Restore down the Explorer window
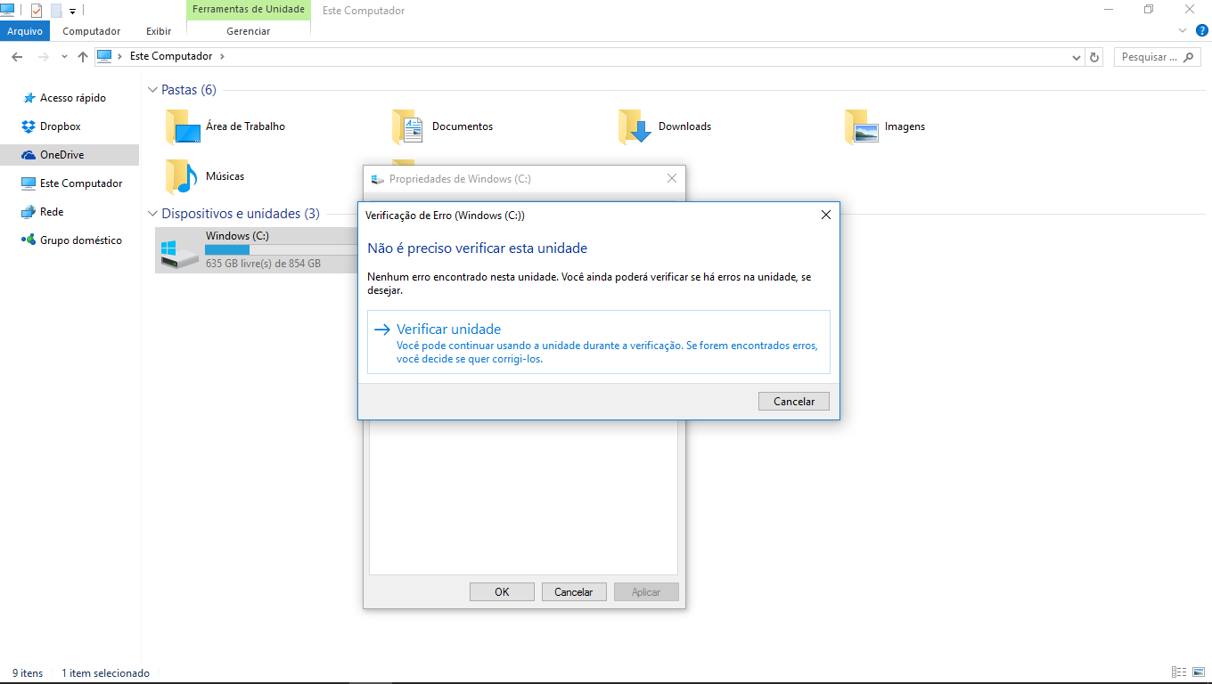This screenshot has height=684, width=1212. tap(1149, 10)
